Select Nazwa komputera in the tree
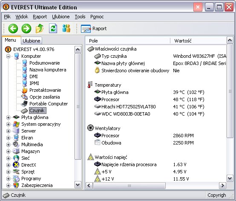 48,70
